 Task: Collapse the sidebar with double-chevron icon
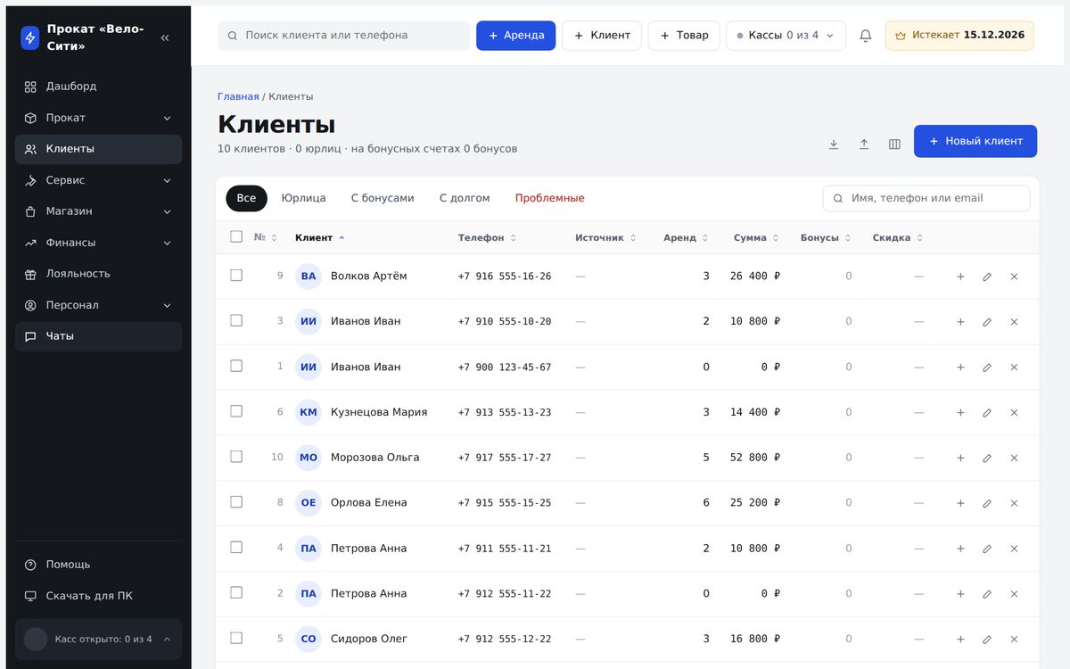tap(165, 37)
